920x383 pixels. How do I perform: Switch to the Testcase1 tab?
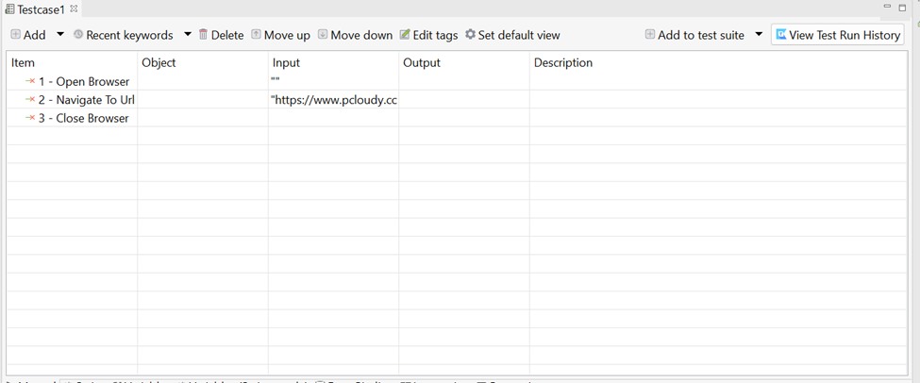(42, 9)
